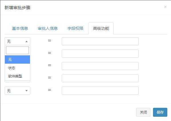This screenshot has width=171, height=121.
Task: Collapse the open dropdown via up arrow
Action: [x=26, y=41]
